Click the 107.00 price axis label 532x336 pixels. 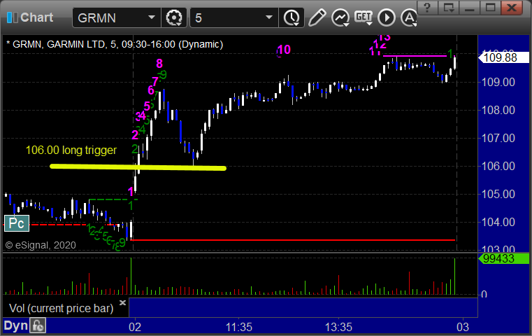(498, 139)
